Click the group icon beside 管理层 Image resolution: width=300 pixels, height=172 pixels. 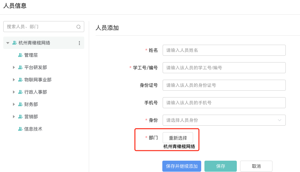tap(20, 55)
